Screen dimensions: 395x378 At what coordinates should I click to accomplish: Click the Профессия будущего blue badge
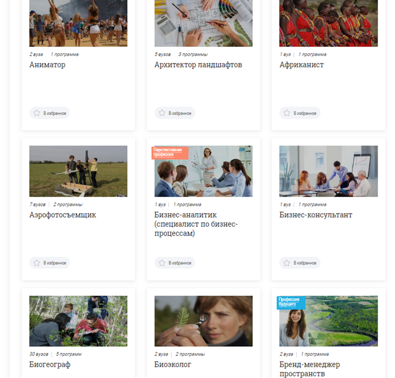(291, 303)
